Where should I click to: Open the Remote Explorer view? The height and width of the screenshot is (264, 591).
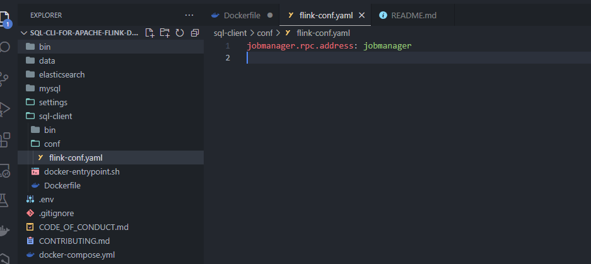coord(4,170)
